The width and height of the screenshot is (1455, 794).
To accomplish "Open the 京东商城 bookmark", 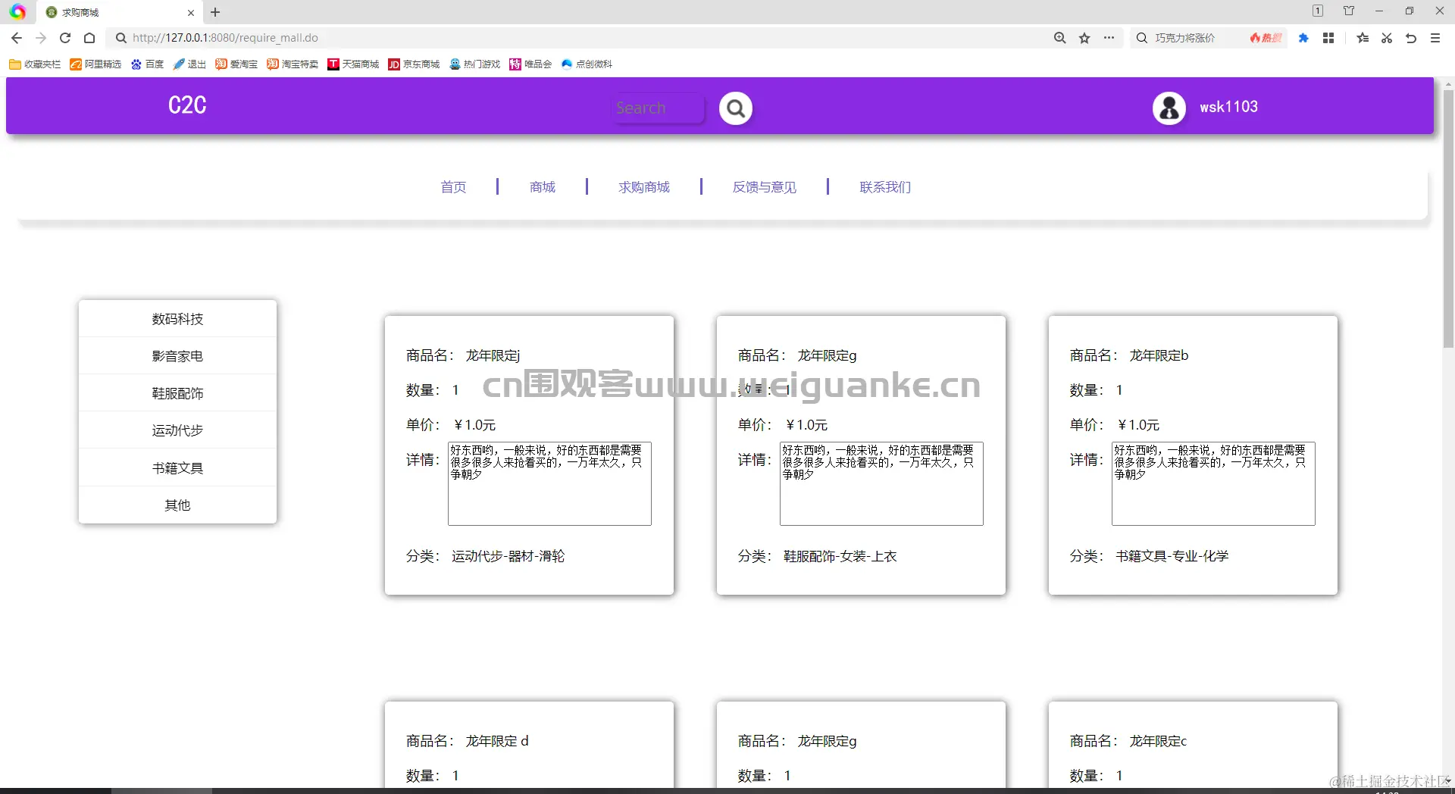I will tap(414, 64).
